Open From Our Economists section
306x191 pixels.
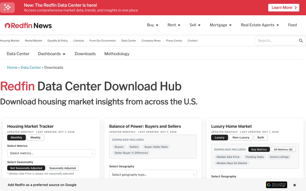(103, 40)
